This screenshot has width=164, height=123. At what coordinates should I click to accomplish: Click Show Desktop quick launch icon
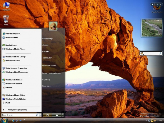[21, 121]
